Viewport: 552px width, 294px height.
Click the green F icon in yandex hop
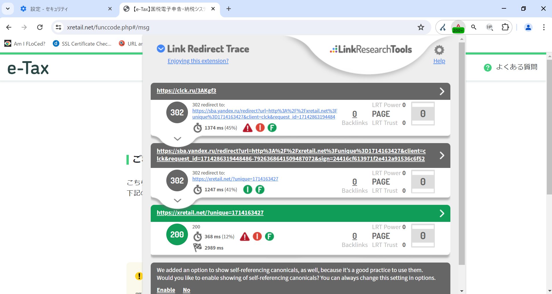(x=260, y=190)
